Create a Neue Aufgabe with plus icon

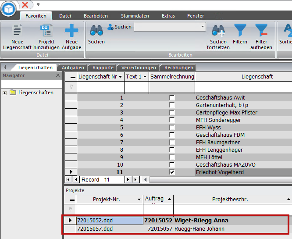tap(71, 32)
